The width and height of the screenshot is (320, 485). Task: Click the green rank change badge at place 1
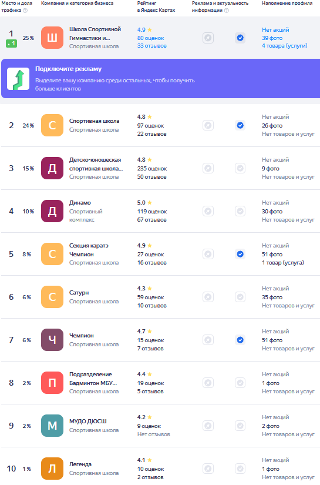[x=11, y=44]
